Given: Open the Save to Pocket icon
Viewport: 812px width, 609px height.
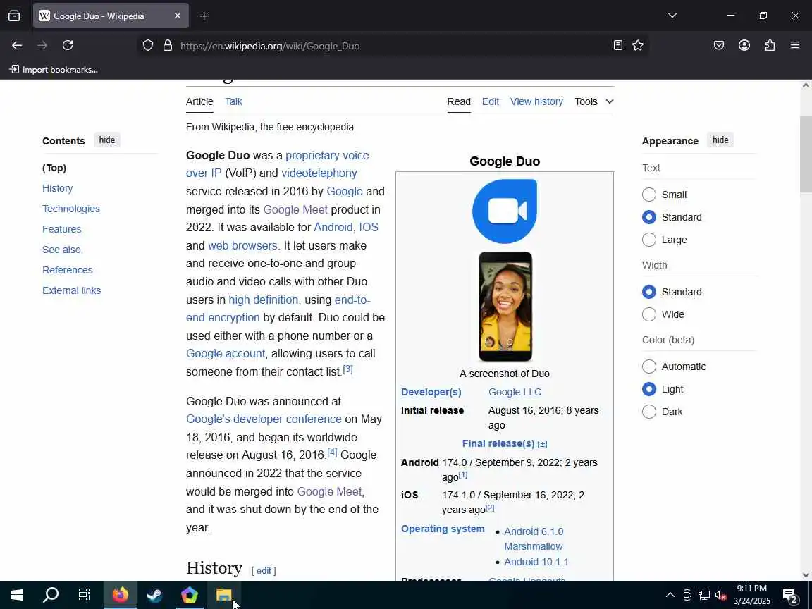Looking at the screenshot, I should (x=719, y=46).
